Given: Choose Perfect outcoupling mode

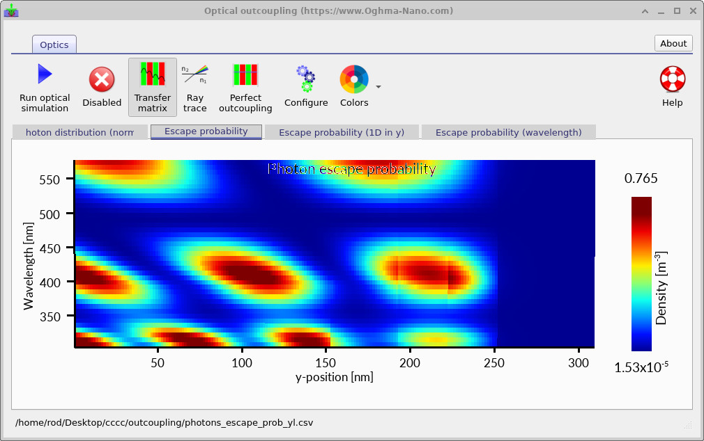Looking at the screenshot, I should (x=245, y=88).
